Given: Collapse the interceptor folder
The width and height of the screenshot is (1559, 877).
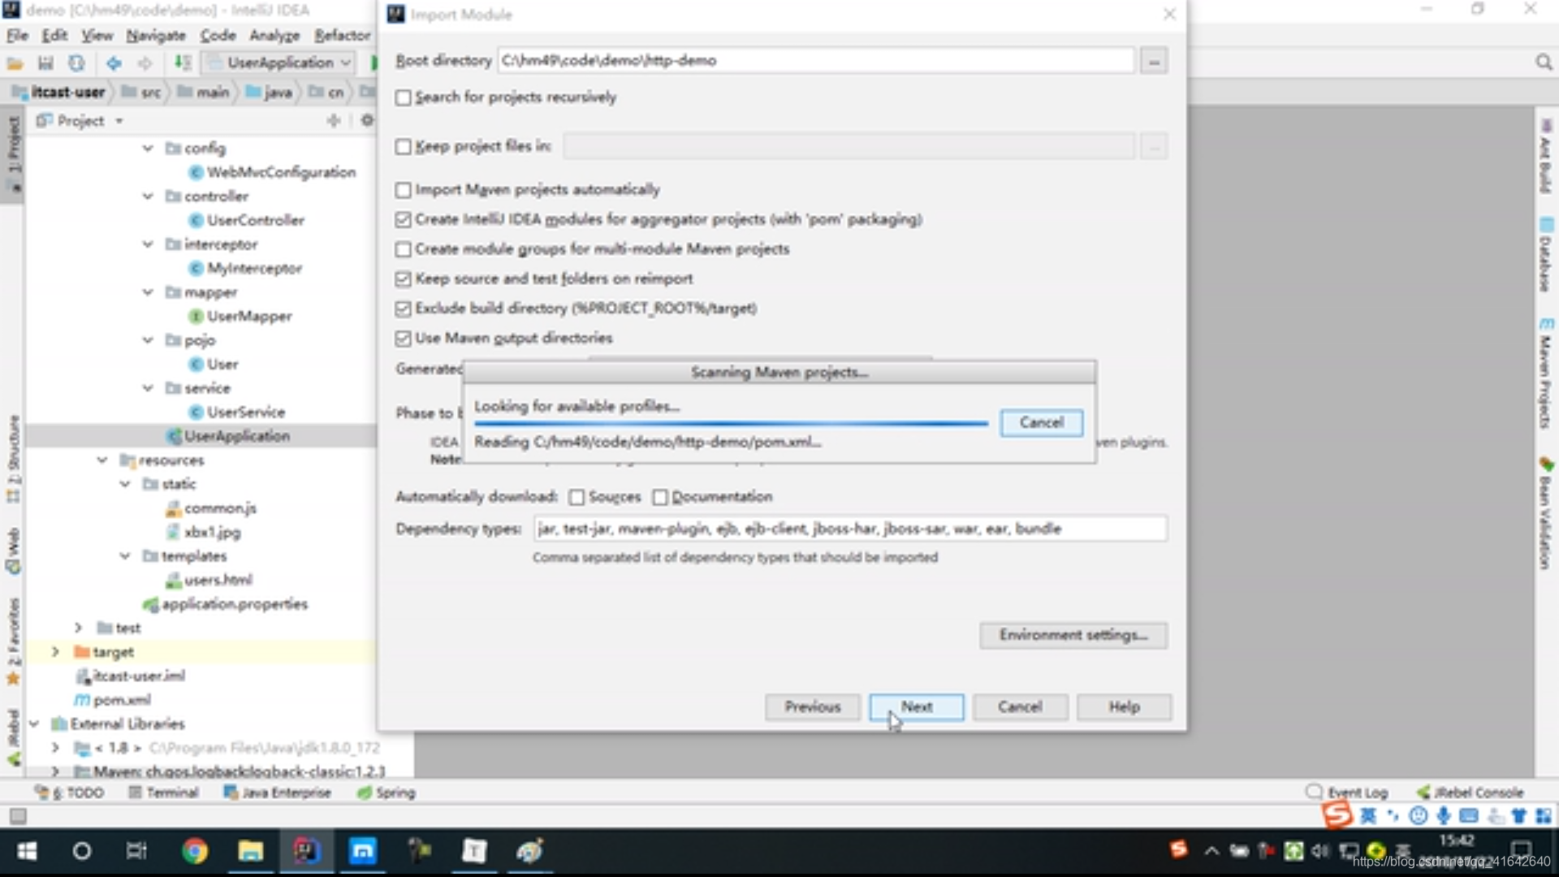Looking at the screenshot, I should coord(148,244).
